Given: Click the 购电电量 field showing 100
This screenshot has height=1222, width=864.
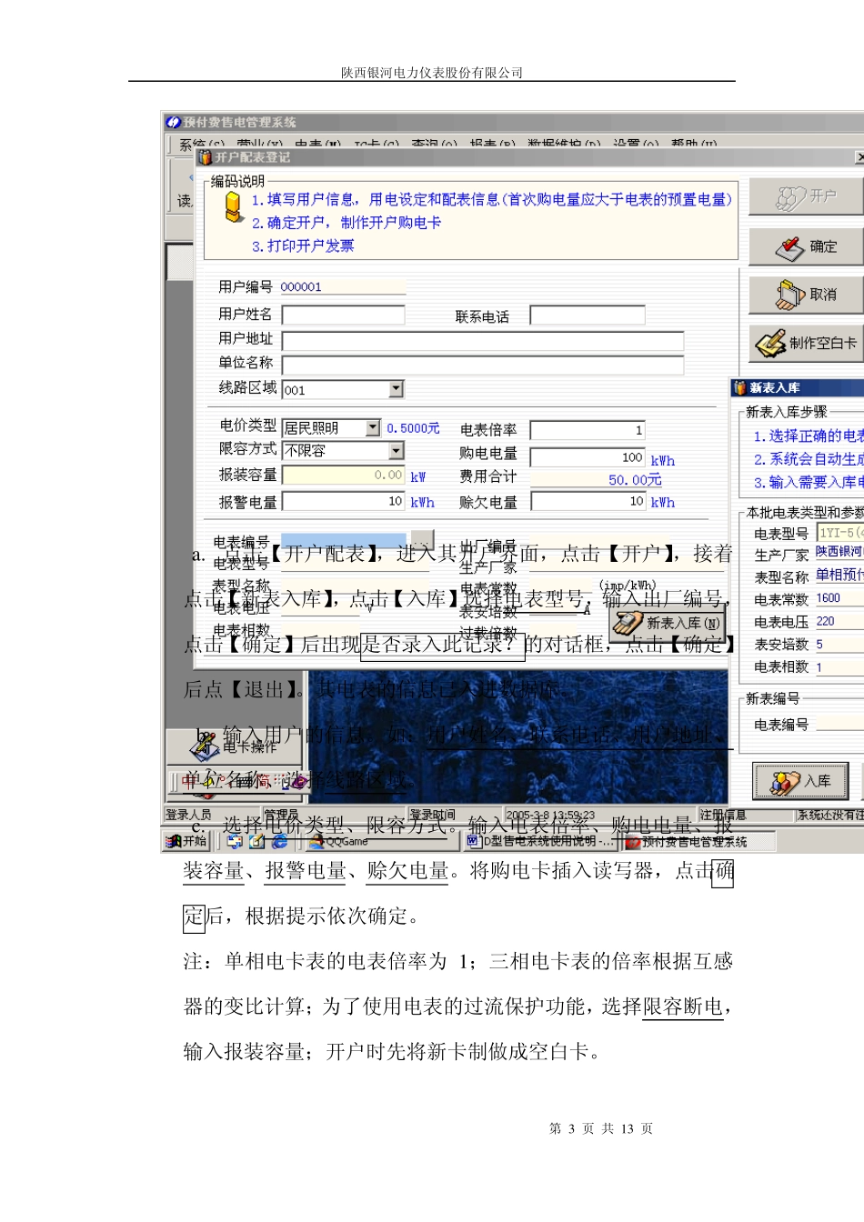Looking at the screenshot, I should (588, 457).
